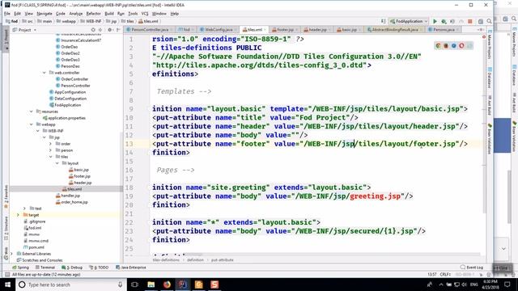Toggle tool window quick-access button in status bar
518x291 pixels.
click(x=7, y=275)
